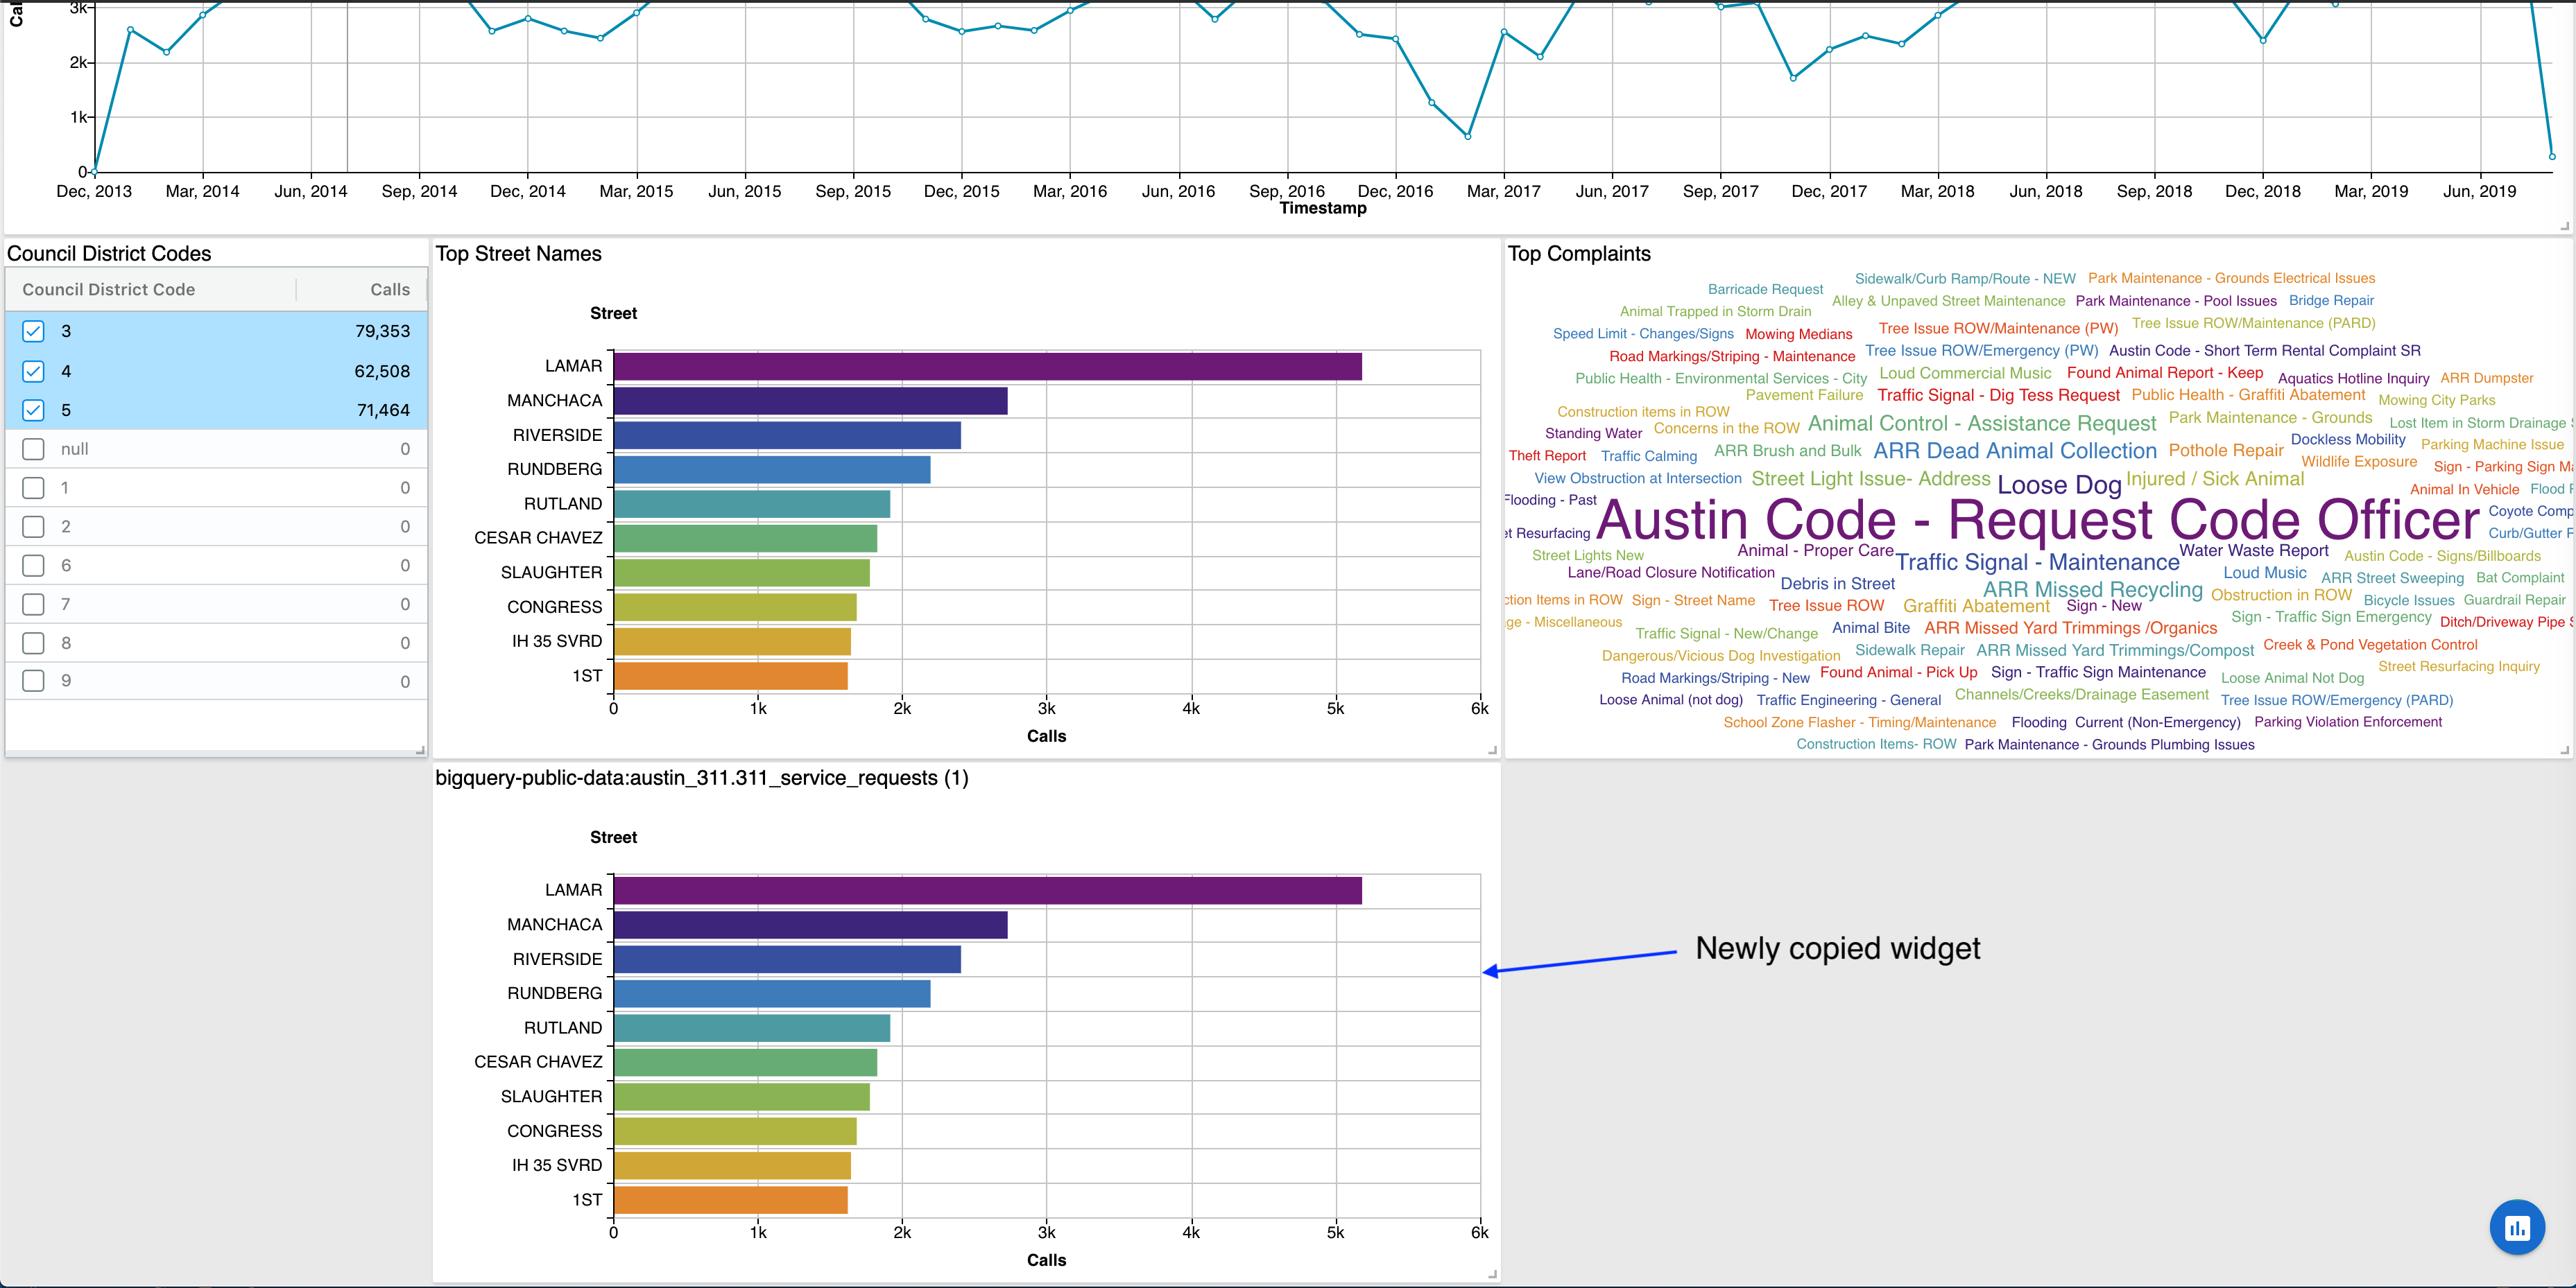The height and width of the screenshot is (1288, 2576).
Task: Click MANCHACA bar in Top Street Names chart
Action: pos(810,401)
